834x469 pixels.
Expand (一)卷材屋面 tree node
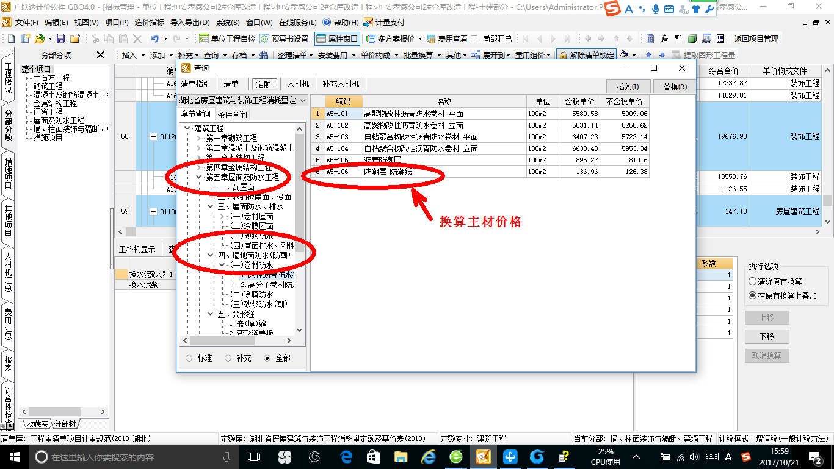[x=222, y=216]
